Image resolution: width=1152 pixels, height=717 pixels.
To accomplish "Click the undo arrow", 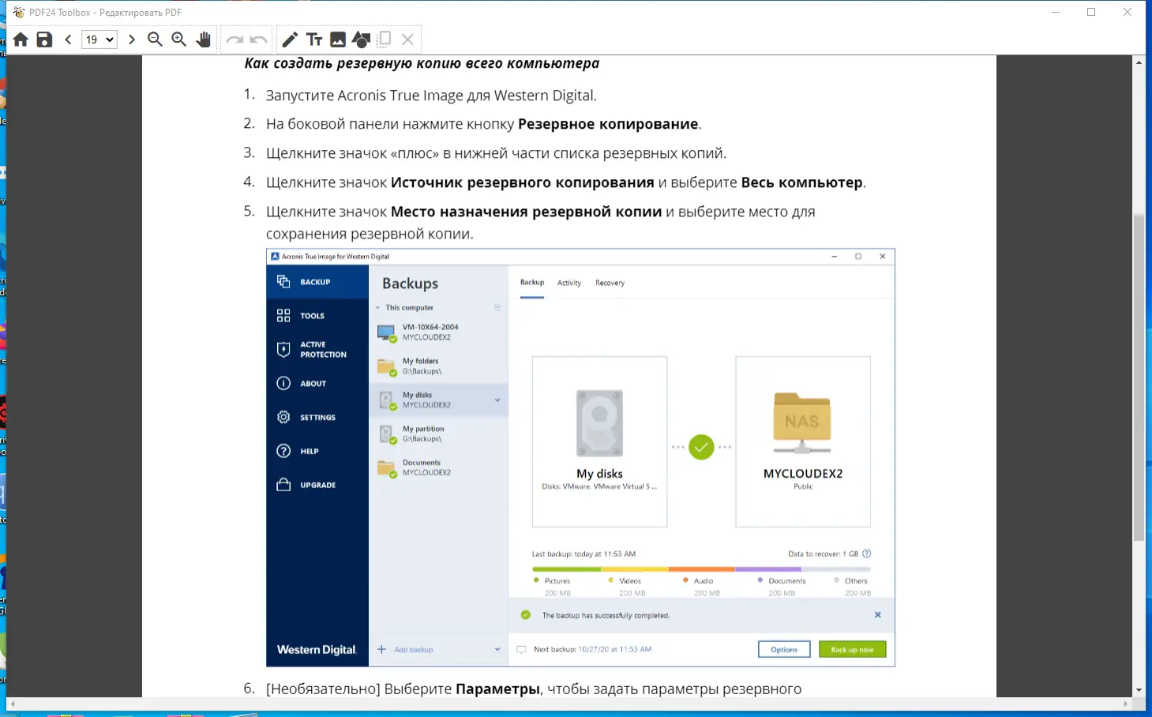I will [258, 39].
